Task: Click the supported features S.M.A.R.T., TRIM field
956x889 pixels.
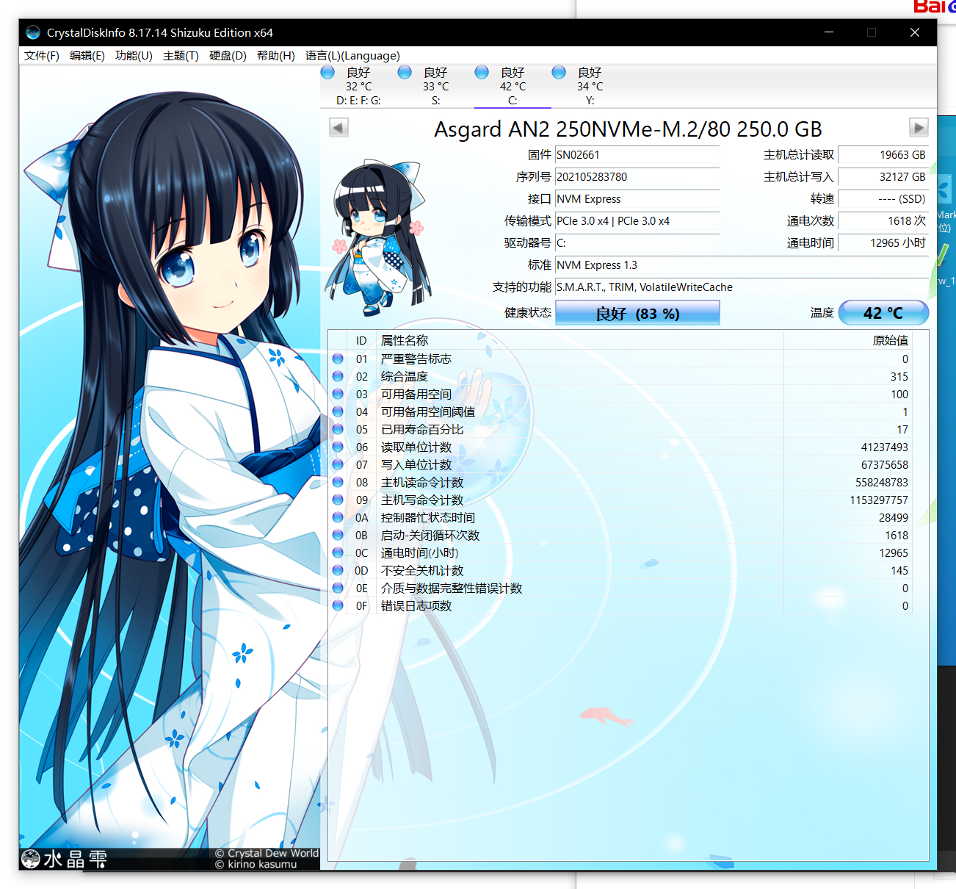Action: 742,287
